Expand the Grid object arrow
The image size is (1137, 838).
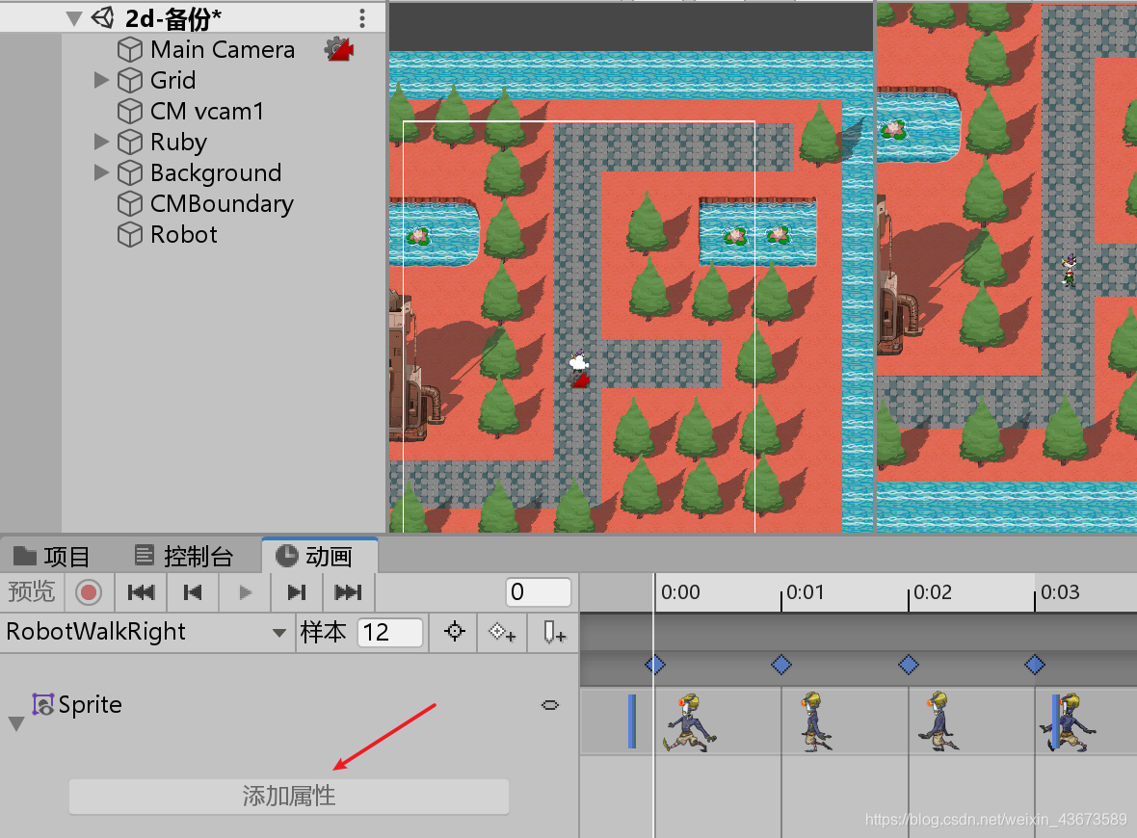101,80
